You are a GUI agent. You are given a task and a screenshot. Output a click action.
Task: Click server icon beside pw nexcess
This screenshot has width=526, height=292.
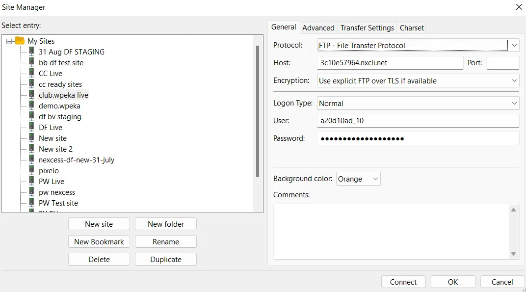31,192
